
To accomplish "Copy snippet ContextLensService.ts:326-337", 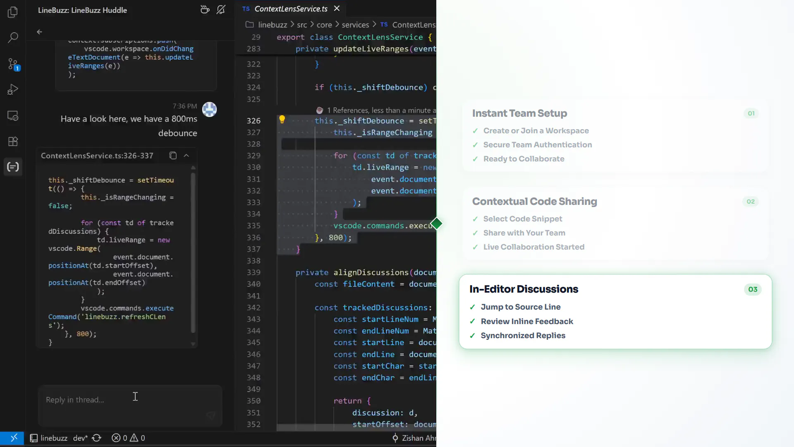I will click(x=173, y=155).
